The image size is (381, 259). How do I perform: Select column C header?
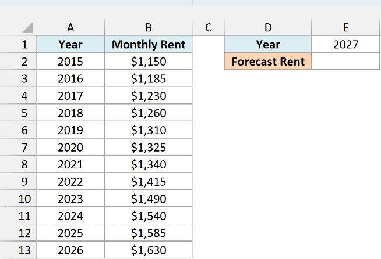[x=208, y=27]
